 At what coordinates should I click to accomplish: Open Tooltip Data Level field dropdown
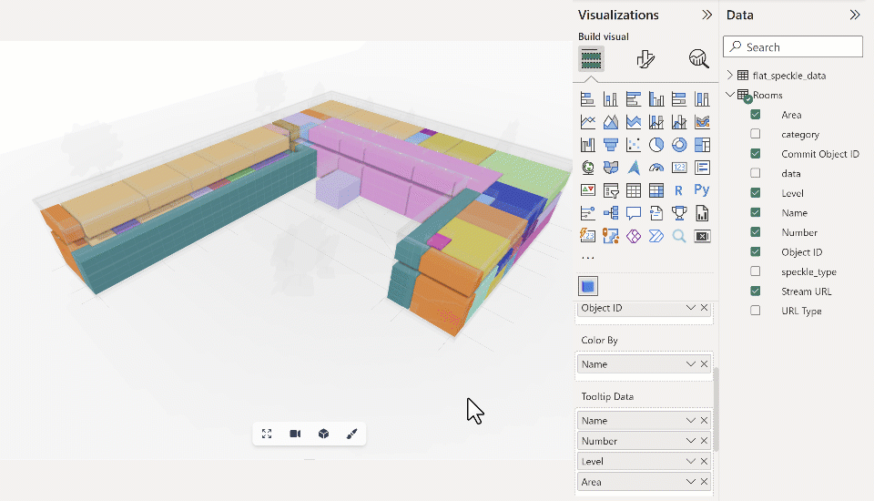(691, 462)
